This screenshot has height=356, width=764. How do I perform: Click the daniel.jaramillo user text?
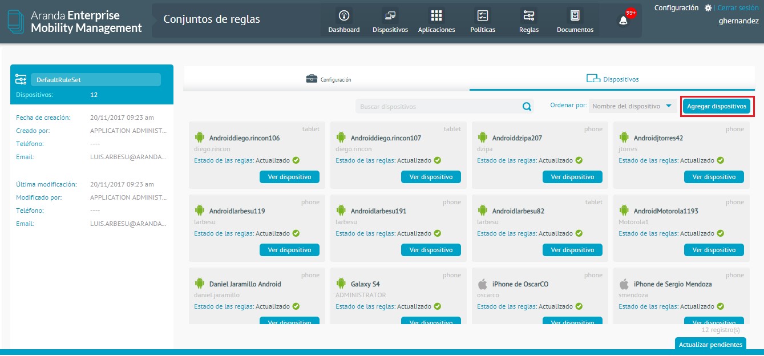(217, 295)
